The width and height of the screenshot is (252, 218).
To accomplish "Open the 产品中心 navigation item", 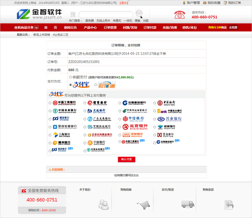I will click(90, 28).
